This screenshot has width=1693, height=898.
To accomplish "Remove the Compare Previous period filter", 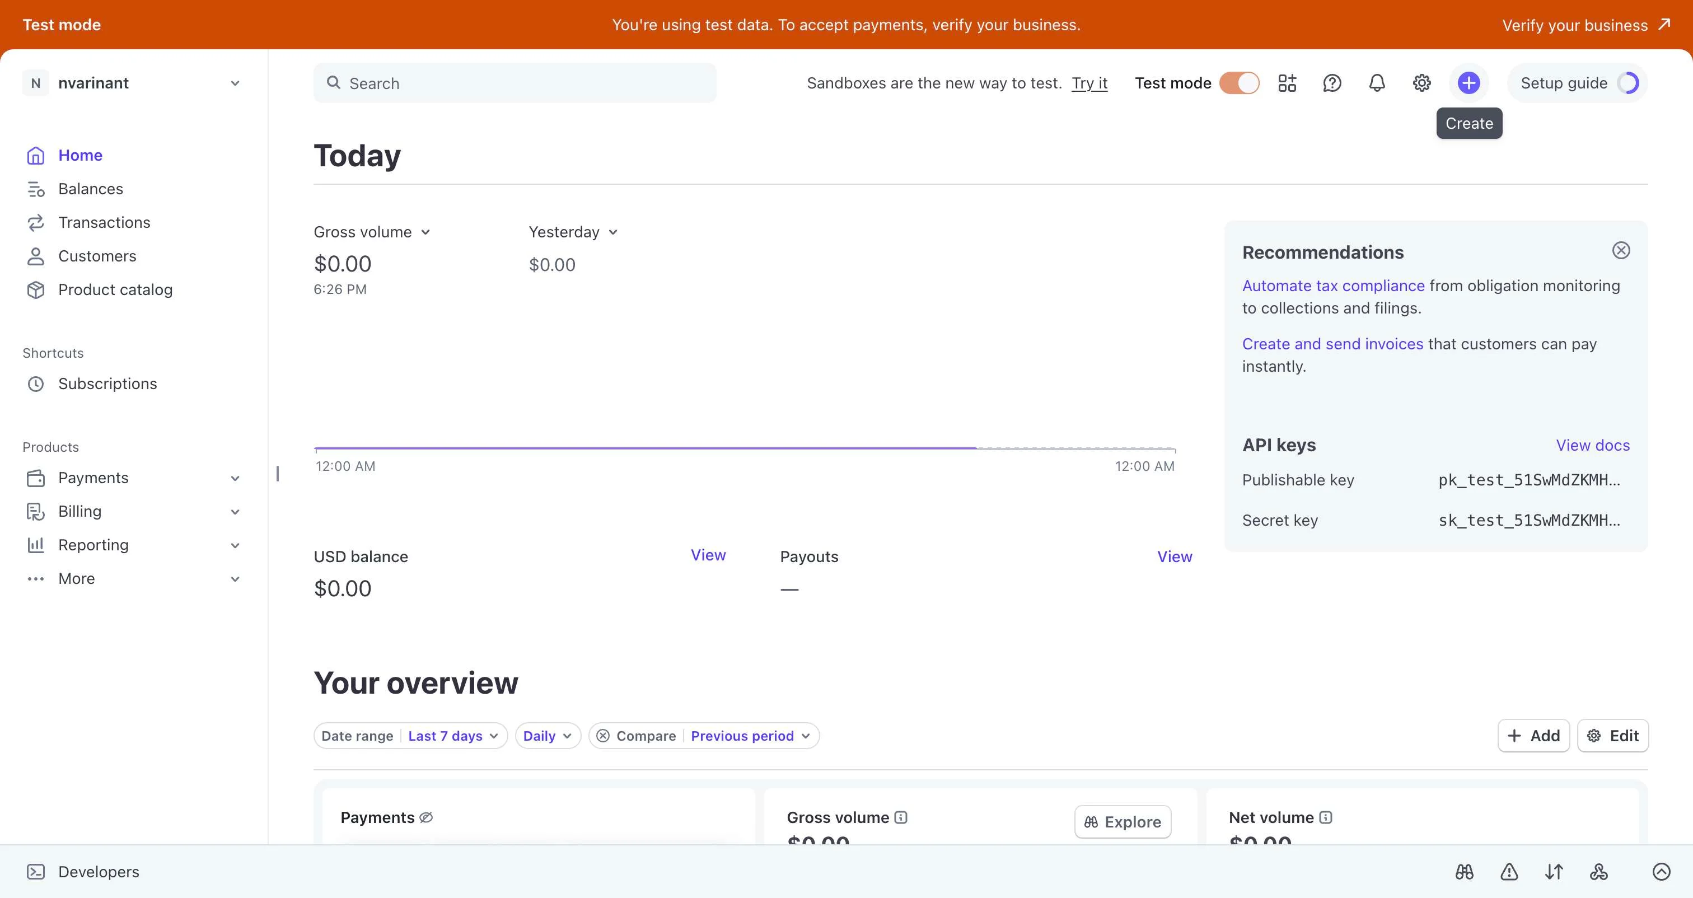I will (x=602, y=736).
